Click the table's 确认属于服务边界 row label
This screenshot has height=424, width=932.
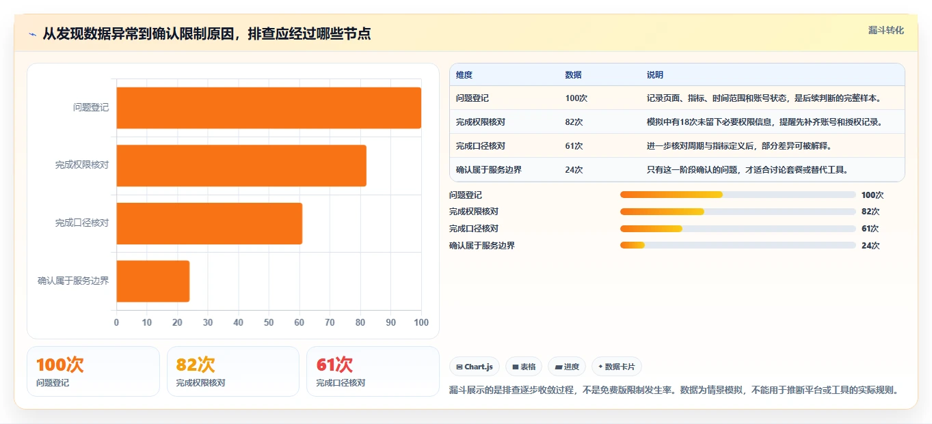(489, 170)
